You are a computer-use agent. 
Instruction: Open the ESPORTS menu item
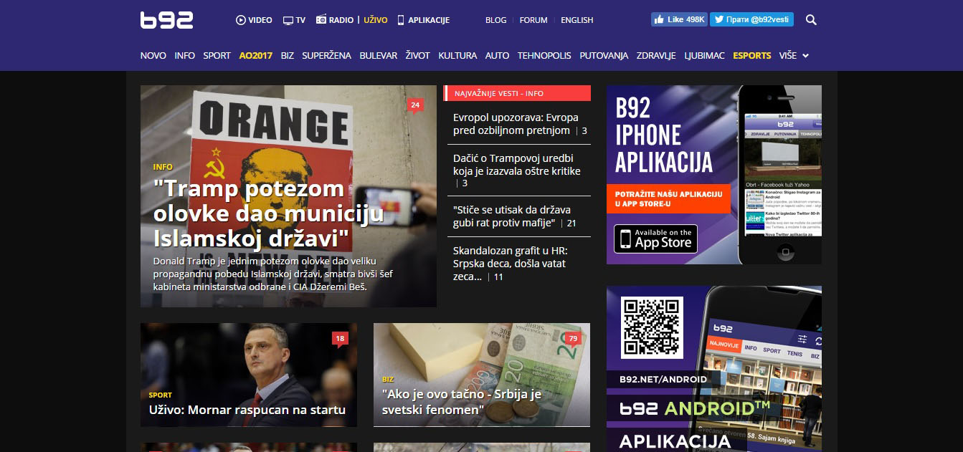coord(751,55)
